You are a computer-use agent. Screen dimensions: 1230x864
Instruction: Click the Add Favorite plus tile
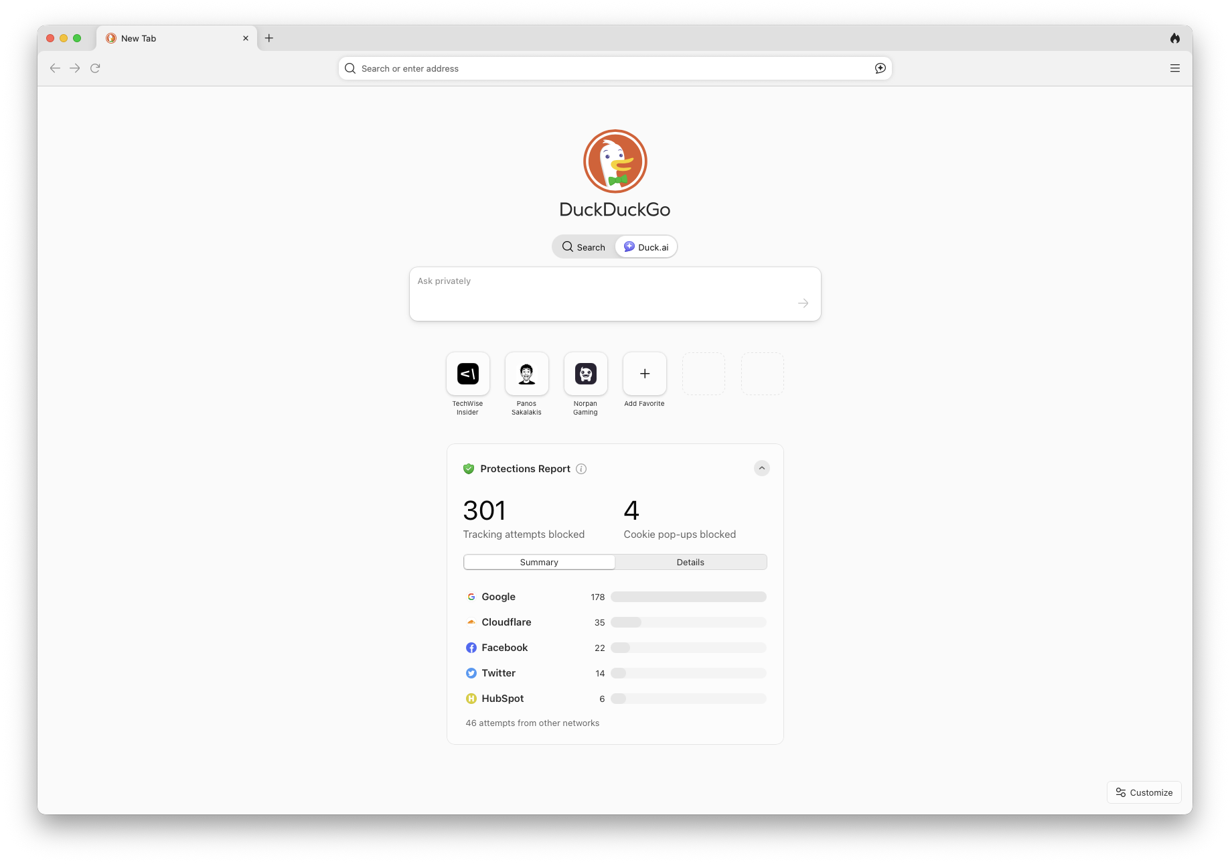[645, 374]
